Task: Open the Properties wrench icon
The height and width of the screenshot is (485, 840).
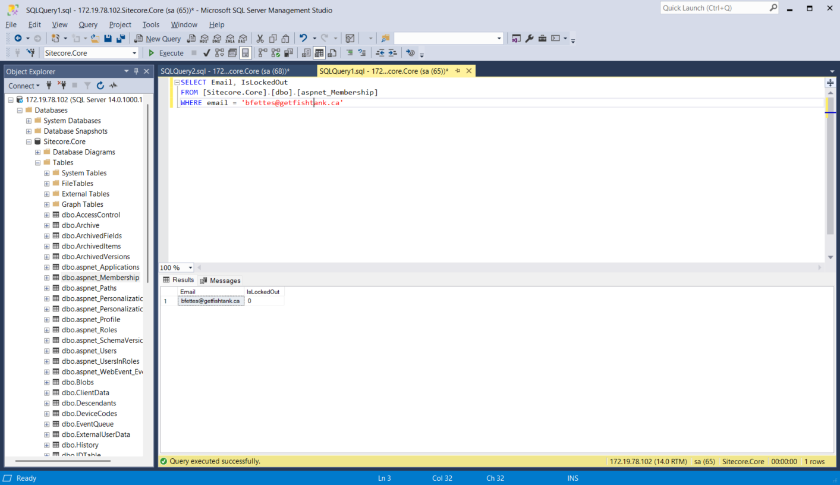Action: [529, 38]
